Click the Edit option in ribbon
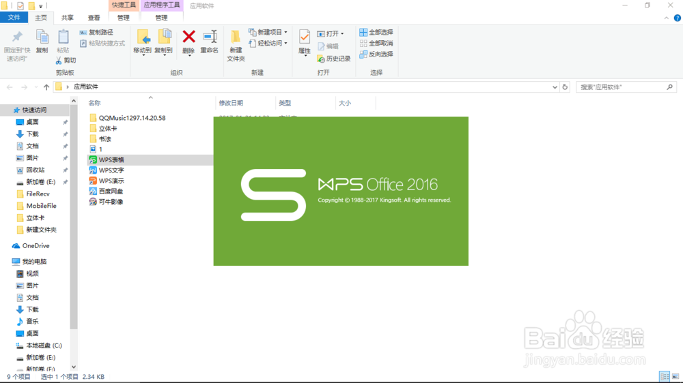The width and height of the screenshot is (683, 383). [x=328, y=46]
